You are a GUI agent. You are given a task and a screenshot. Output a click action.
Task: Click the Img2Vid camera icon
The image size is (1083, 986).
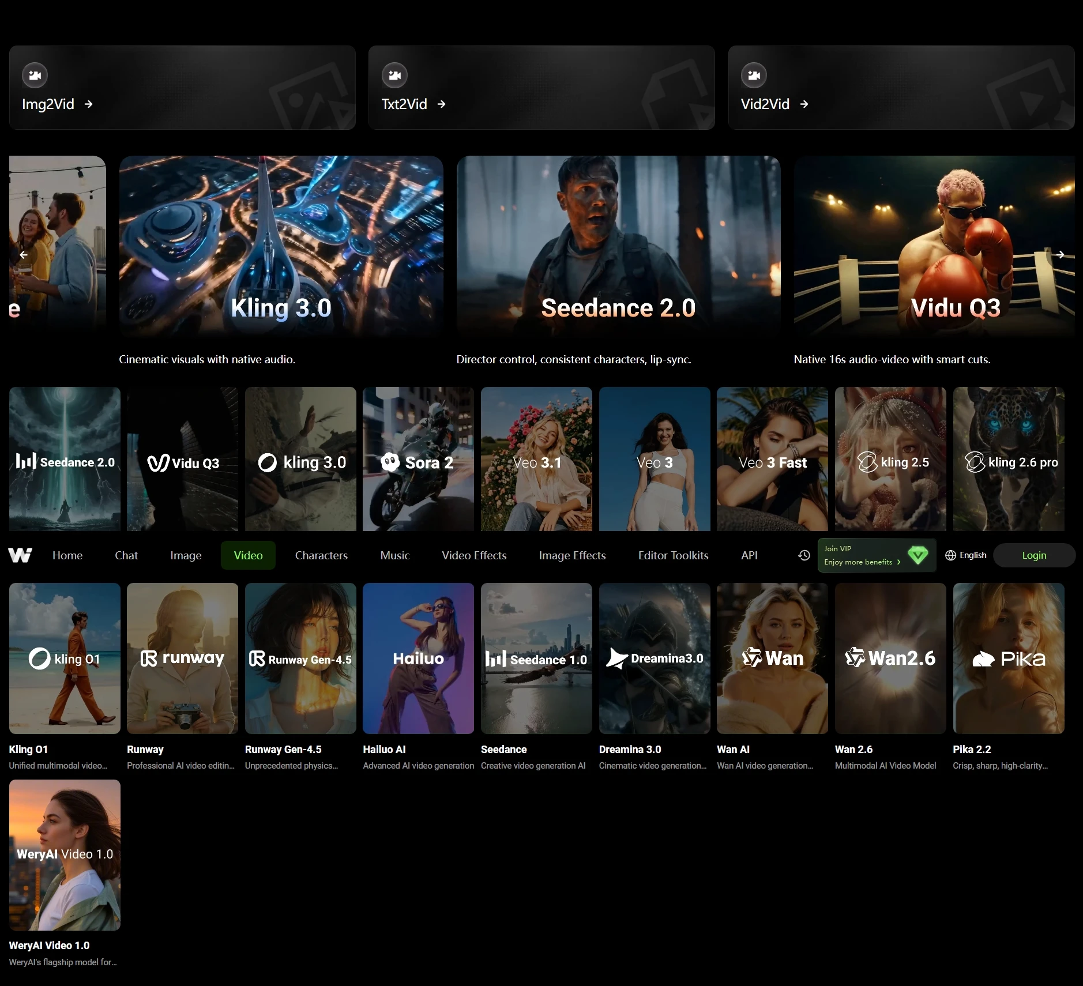tap(35, 75)
